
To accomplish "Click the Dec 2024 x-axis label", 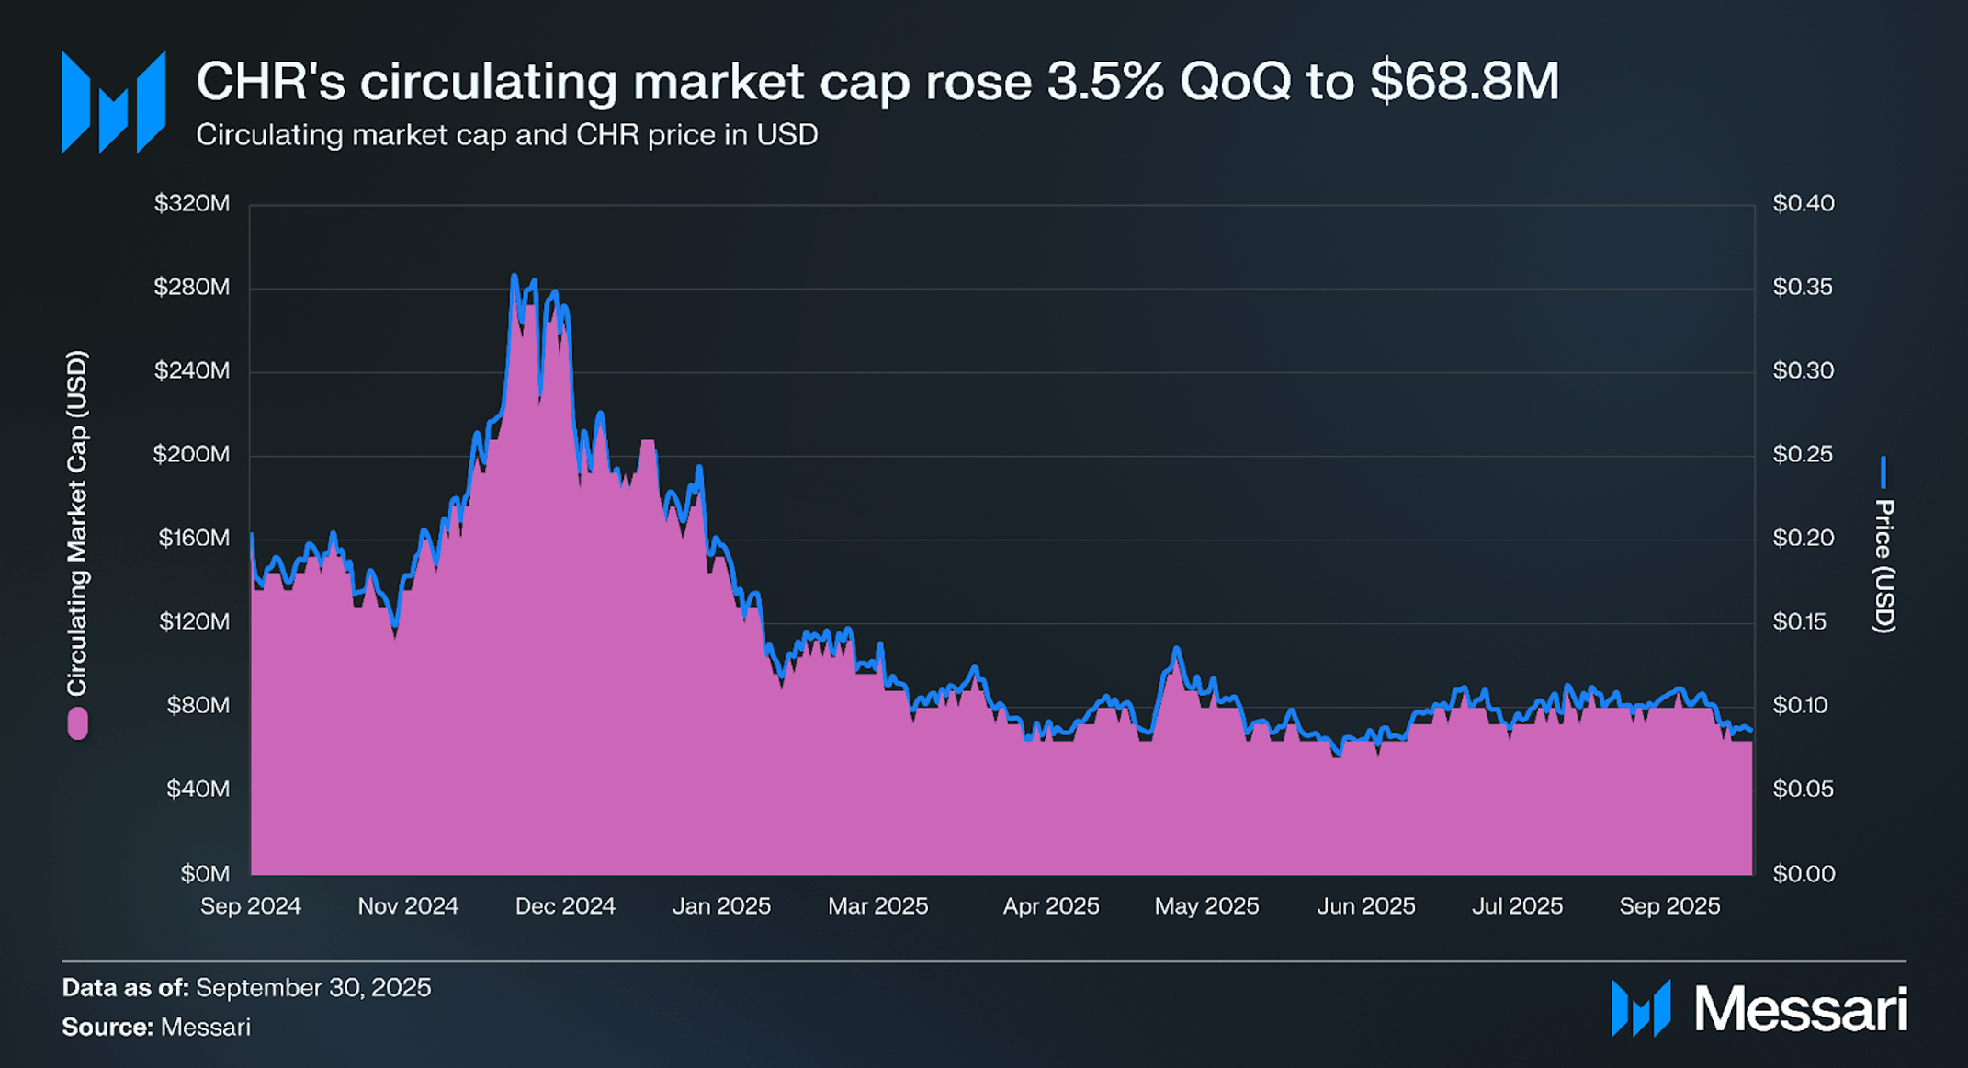I will (x=565, y=906).
